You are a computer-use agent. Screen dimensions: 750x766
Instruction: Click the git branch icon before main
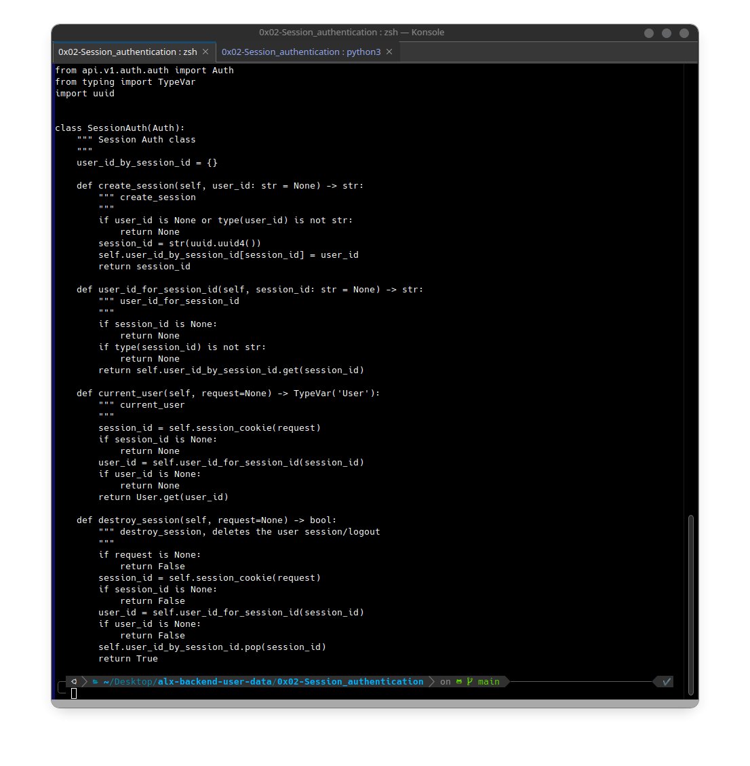click(469, 681)
